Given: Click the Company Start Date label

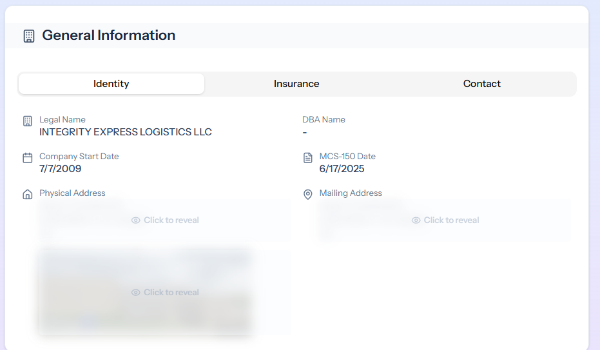Looking at the screenshot, I should click(79, 157).
